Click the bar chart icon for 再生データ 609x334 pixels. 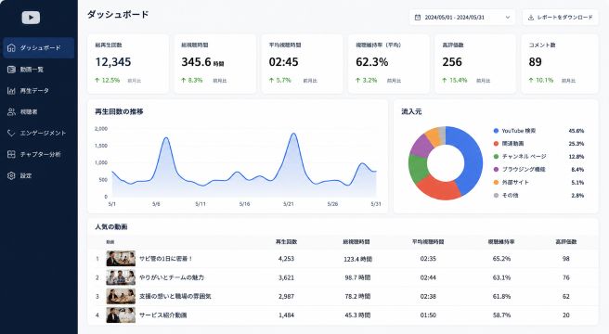coord(11,91)
